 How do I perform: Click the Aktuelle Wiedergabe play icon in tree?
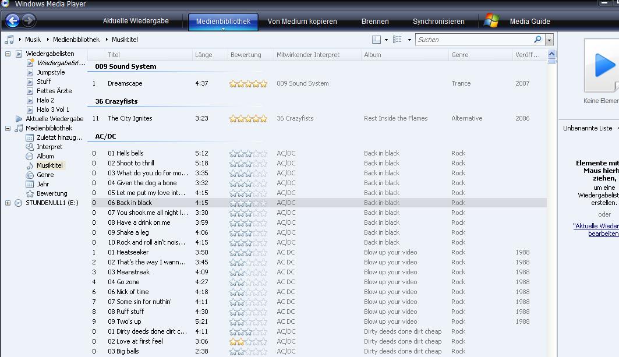click(x=19, y=119)
